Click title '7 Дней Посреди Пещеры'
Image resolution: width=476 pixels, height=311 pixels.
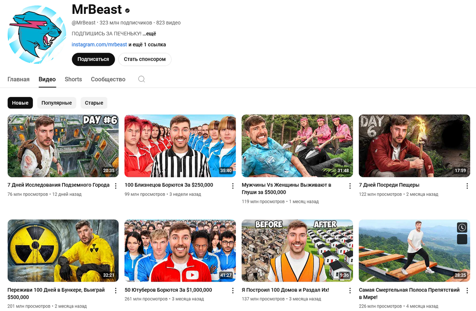pyautogui.click(x=389, y=185)
